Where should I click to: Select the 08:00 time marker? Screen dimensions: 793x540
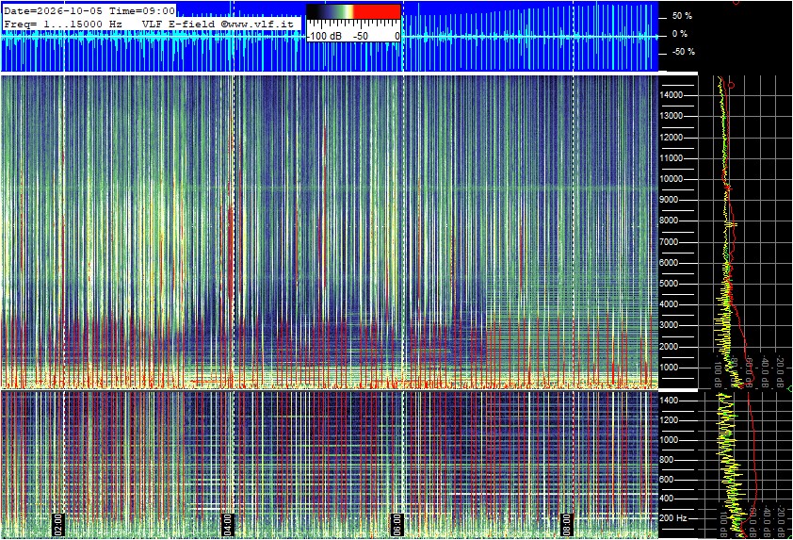coord(566,524)
